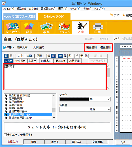132x147 pixels.
Task: Expand the 保存 dropdown arrow
Action: pos(13,47)
